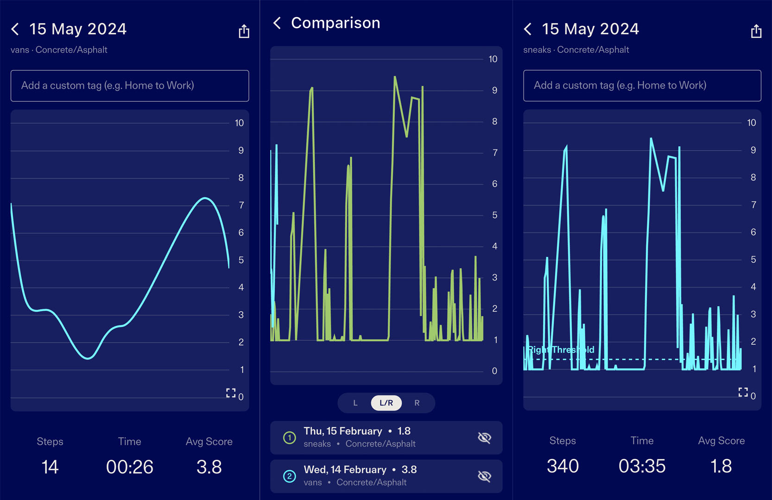Expand the vans chart to fullscreen

pos(231,393)
